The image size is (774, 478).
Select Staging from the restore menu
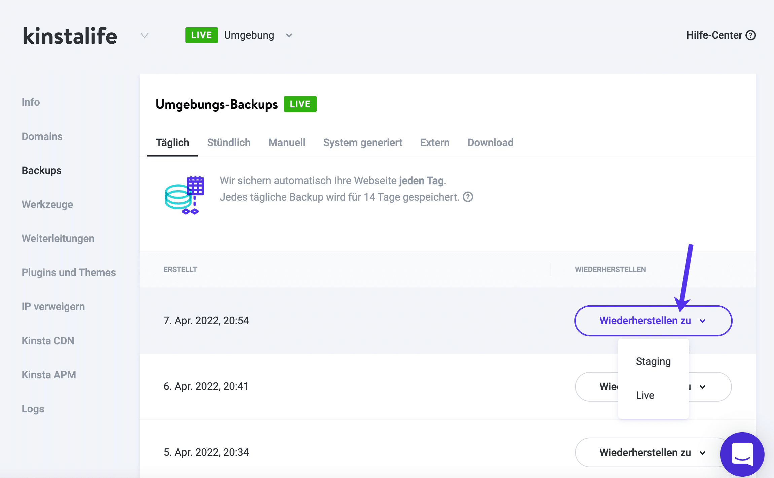(x=653, y=361)
